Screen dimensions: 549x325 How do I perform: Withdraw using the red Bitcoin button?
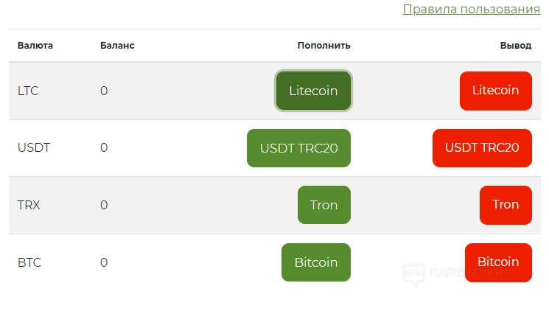497,262
